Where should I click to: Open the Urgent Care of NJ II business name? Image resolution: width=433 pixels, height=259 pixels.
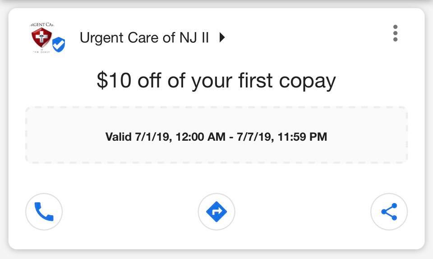click(x=144, y=37)
